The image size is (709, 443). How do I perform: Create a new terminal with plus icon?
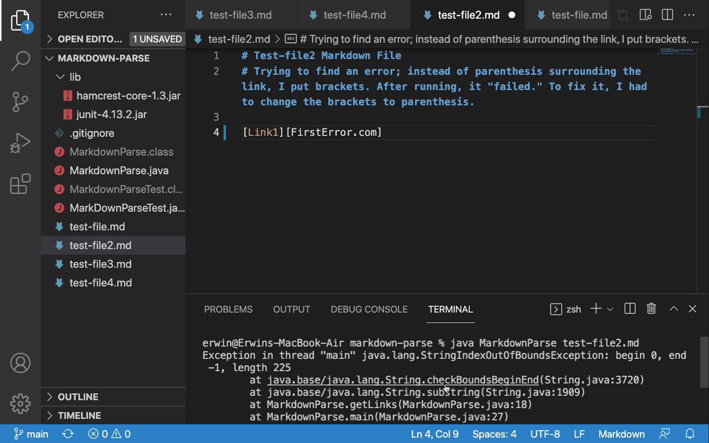[x=596, y=309]
